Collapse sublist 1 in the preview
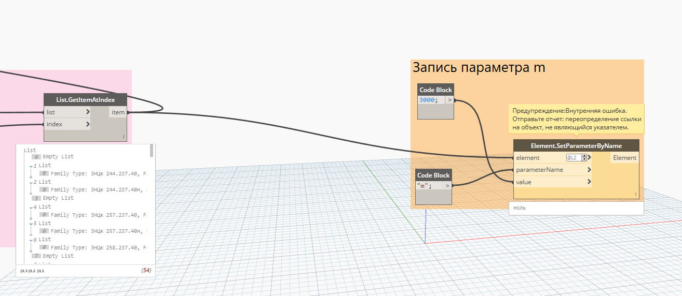The height and width of the screenshot is (296, 682). (31, 166)
